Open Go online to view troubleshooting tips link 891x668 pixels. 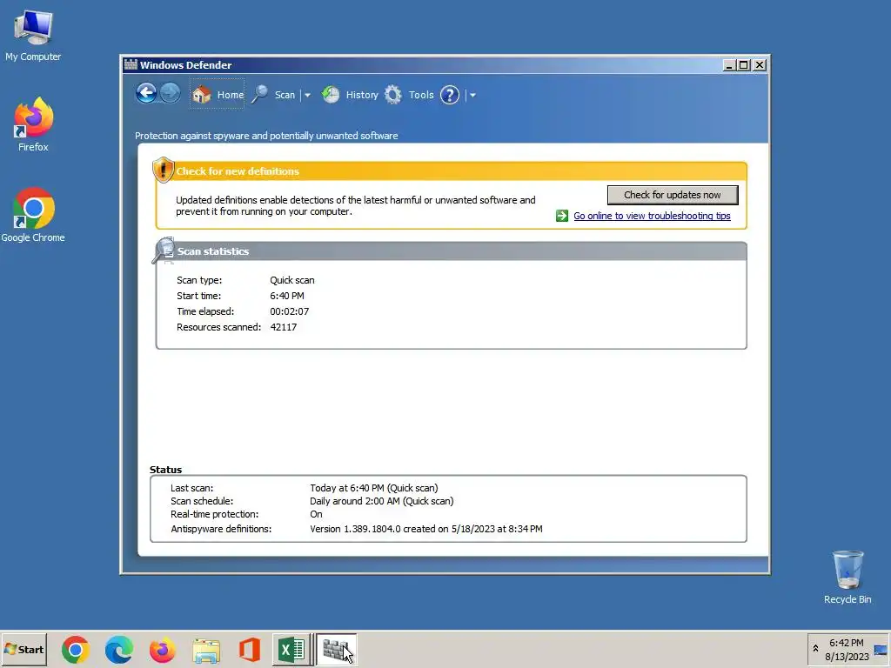click(x=652, y=216)
